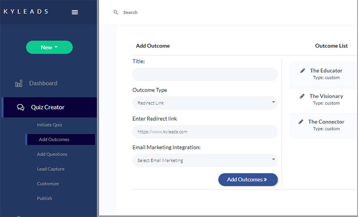
Task: Click the Outcome List heading
Action: [331, 46]
